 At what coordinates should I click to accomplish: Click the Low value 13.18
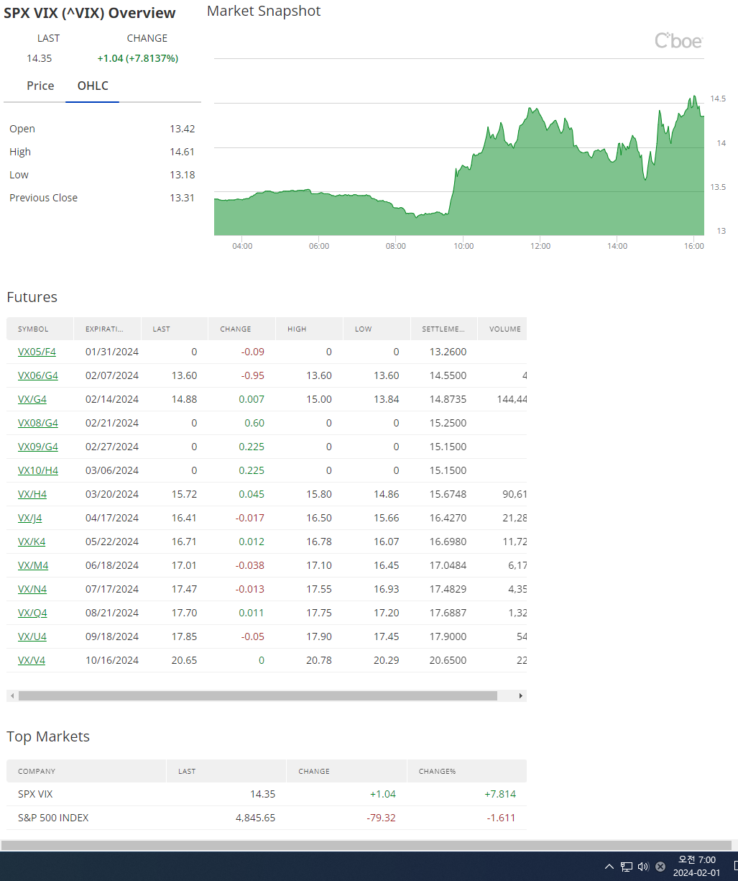coord(182,175)
